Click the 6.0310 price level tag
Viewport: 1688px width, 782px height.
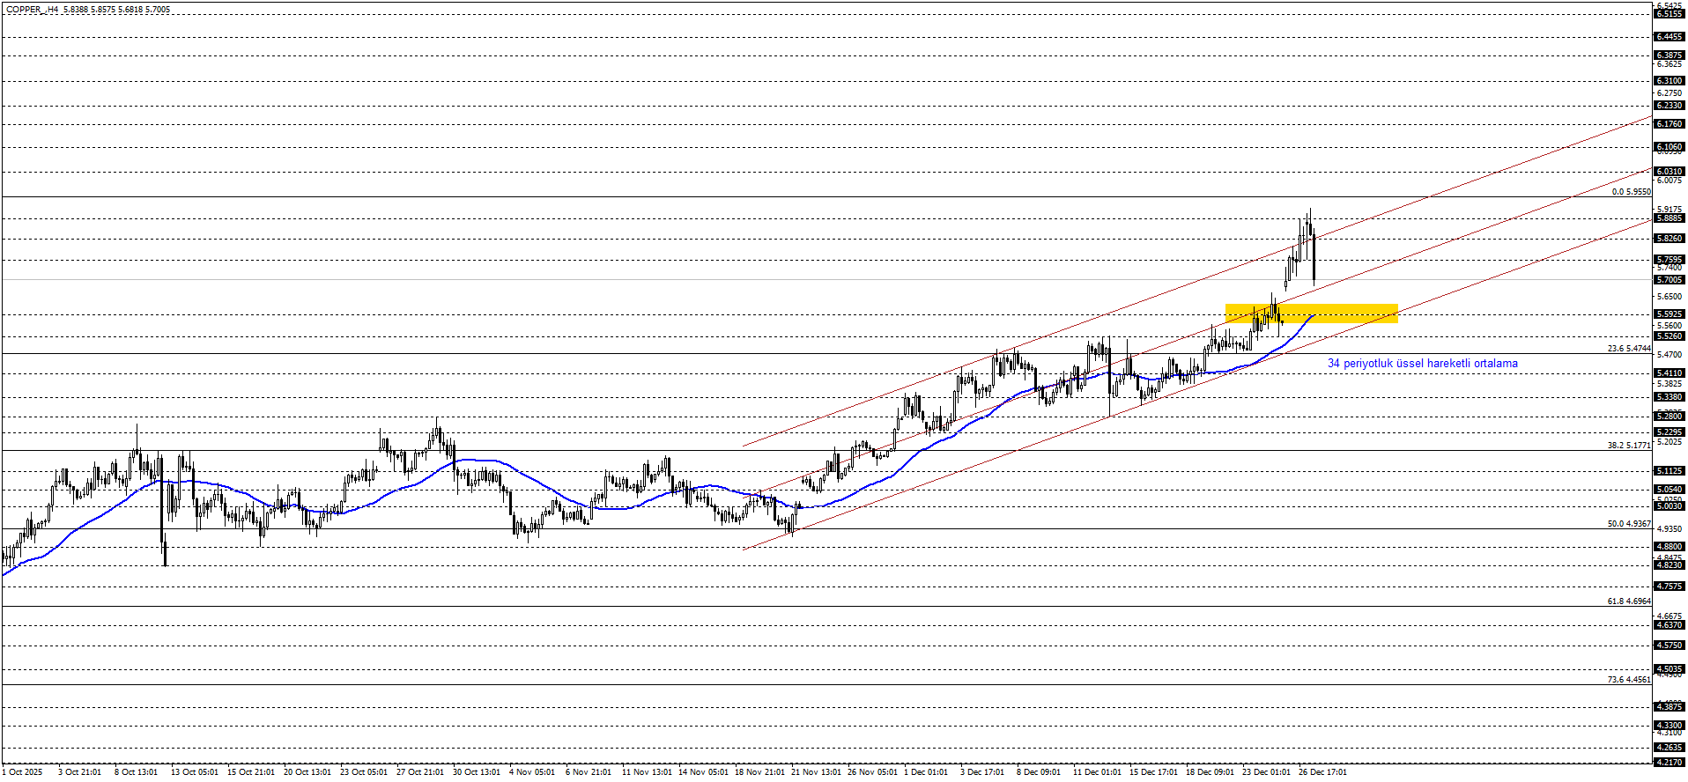1669,172
